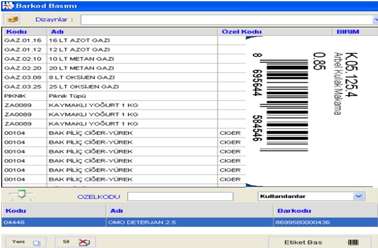Select row 8 LT OKSİJEN GAZI
This screenshot has height=248, width=378.
[x=124, y=78]
